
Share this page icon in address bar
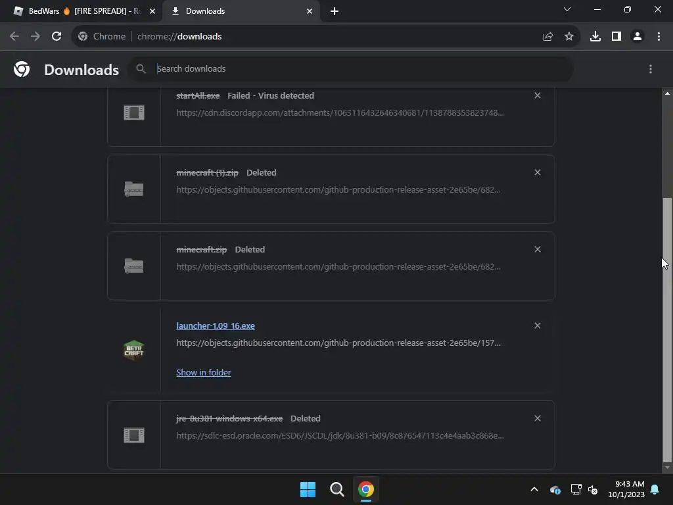(x=548, y=37)
